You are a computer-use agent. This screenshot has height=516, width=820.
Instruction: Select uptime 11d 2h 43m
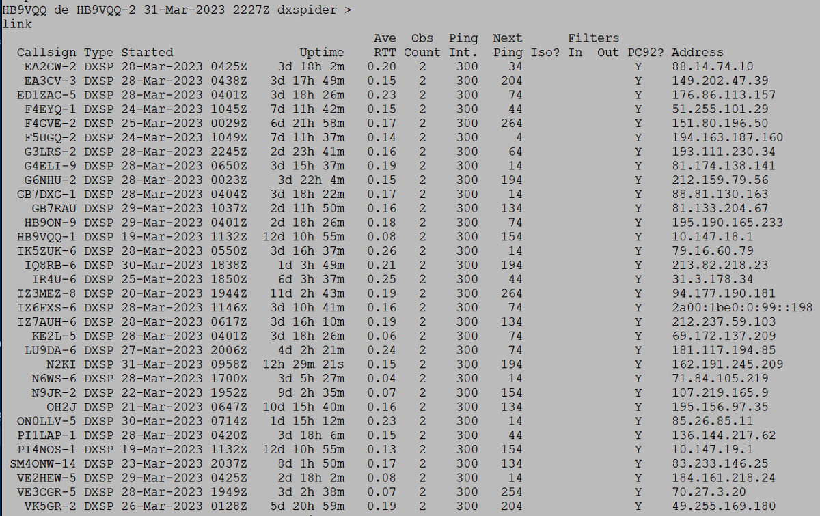[x=307, y=293]
